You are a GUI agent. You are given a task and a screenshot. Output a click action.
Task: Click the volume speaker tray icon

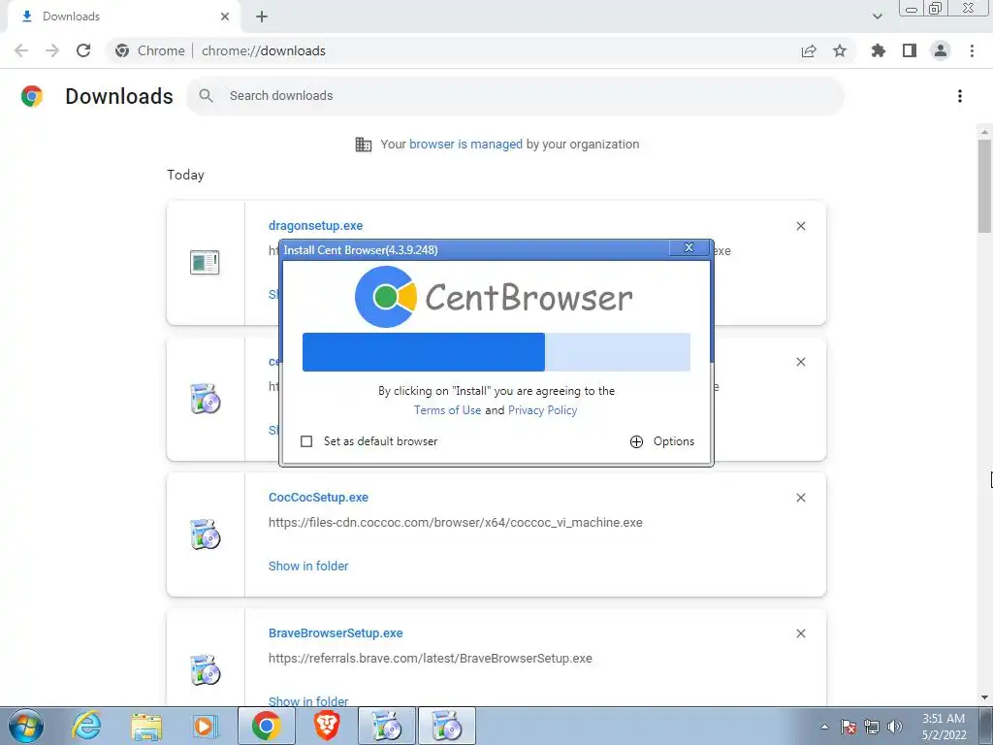(895, 727)
